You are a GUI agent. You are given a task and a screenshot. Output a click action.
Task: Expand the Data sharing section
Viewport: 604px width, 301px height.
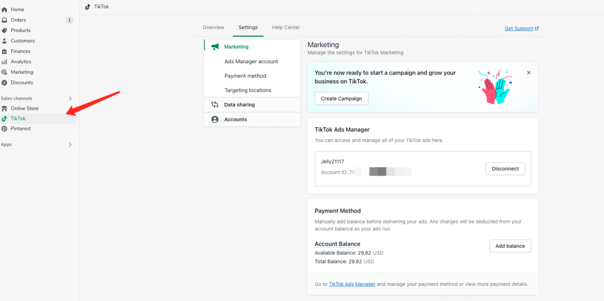239,105
